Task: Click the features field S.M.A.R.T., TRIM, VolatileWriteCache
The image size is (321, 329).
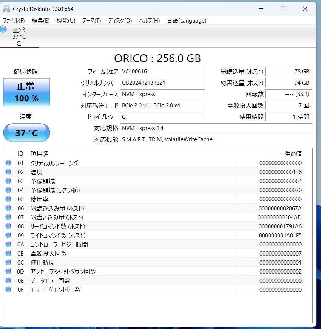Action: [x=216, y=139]
